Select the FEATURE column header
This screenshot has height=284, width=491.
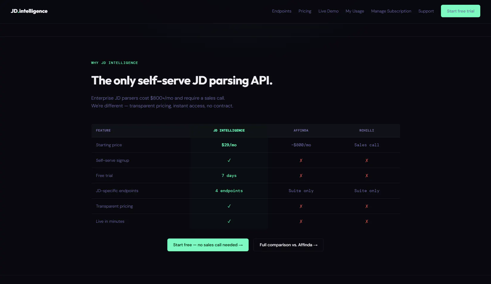pyautogui.click(x=103, y=131)
